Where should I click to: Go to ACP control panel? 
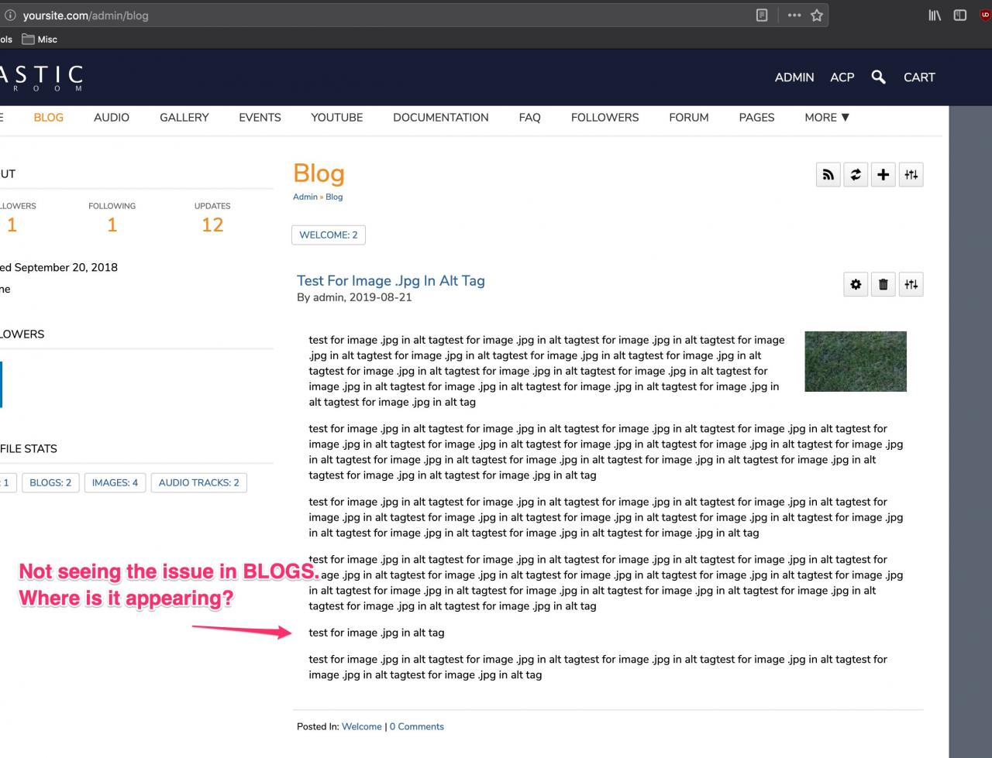[x=842, y=77]
